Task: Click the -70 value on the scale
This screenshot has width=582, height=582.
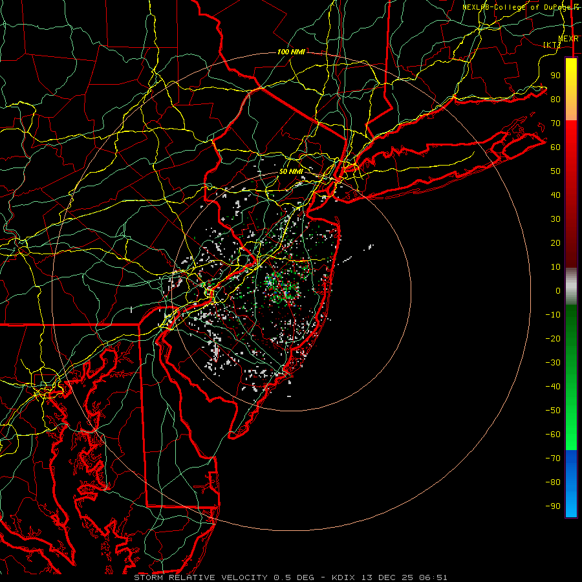Action: [553, 458]
